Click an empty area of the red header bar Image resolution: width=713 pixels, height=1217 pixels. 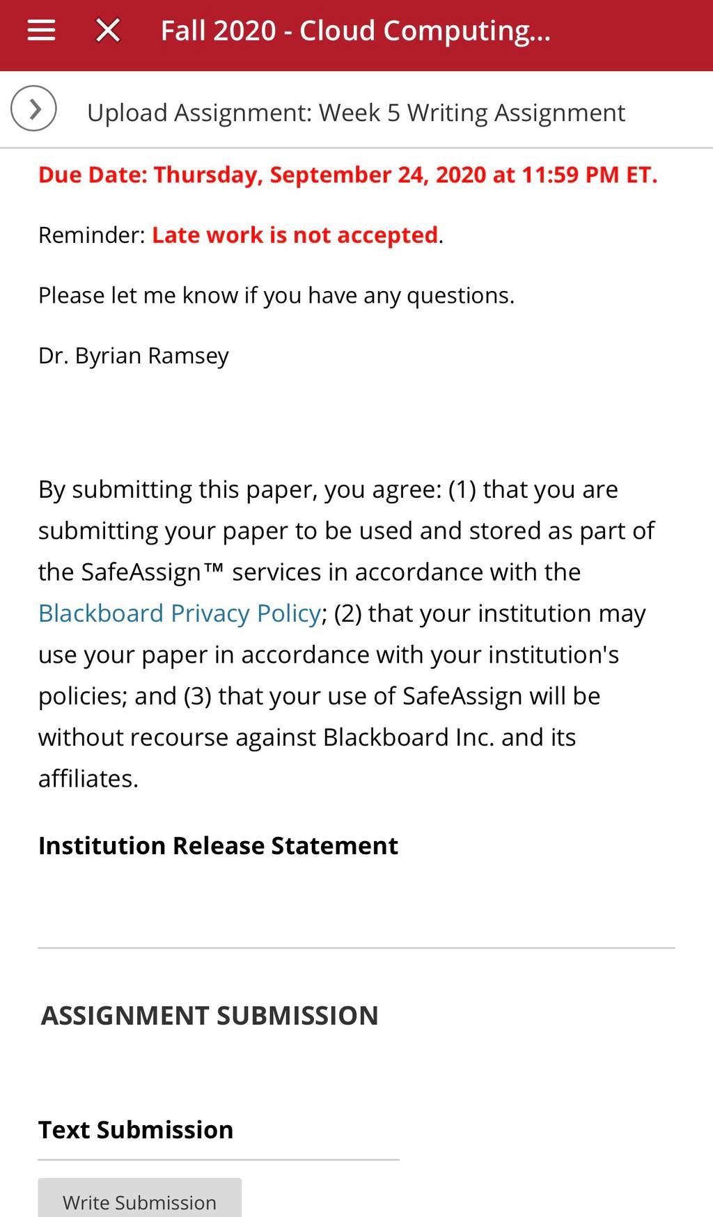[634, 33]
